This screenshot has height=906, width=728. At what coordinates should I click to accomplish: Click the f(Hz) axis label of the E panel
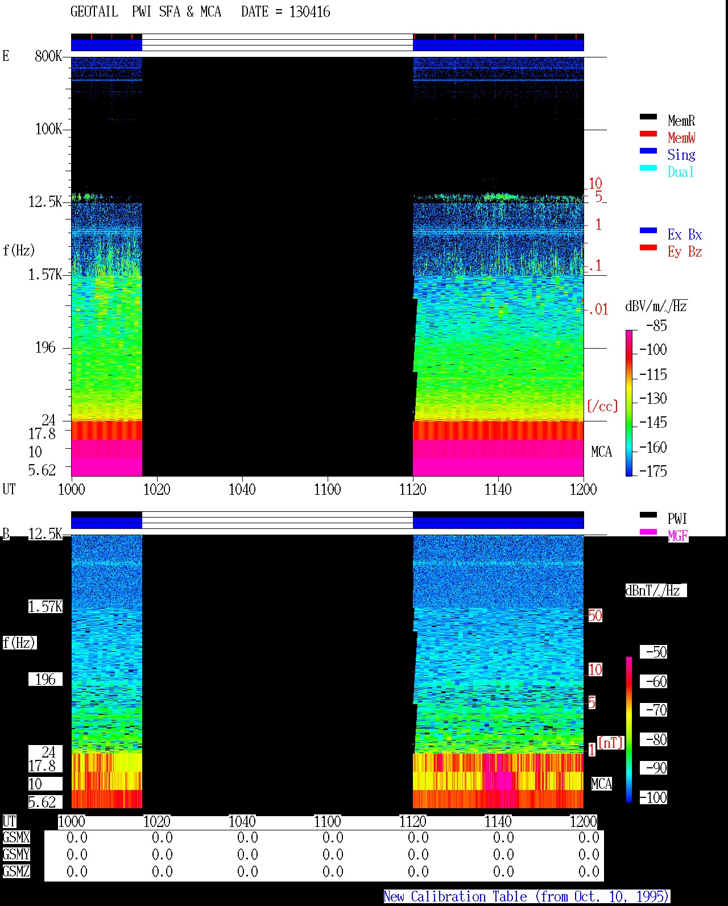[x=19, y=250]
